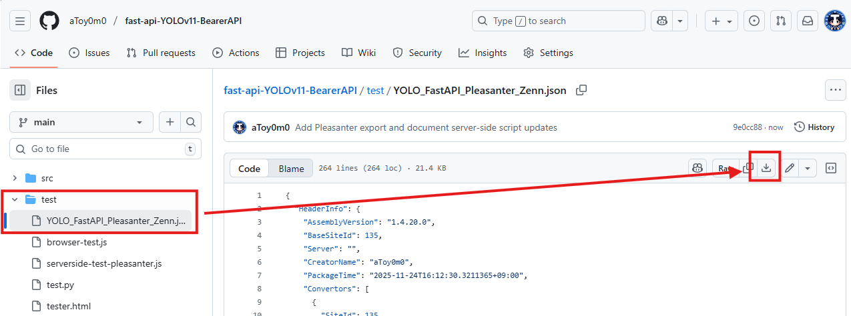Copy raw file contents
The width and height of the screenshot is (851, 316).
click(748, 169)
